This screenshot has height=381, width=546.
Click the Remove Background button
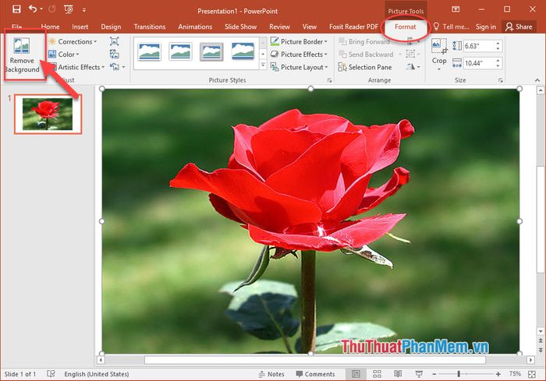click(23, 55)
